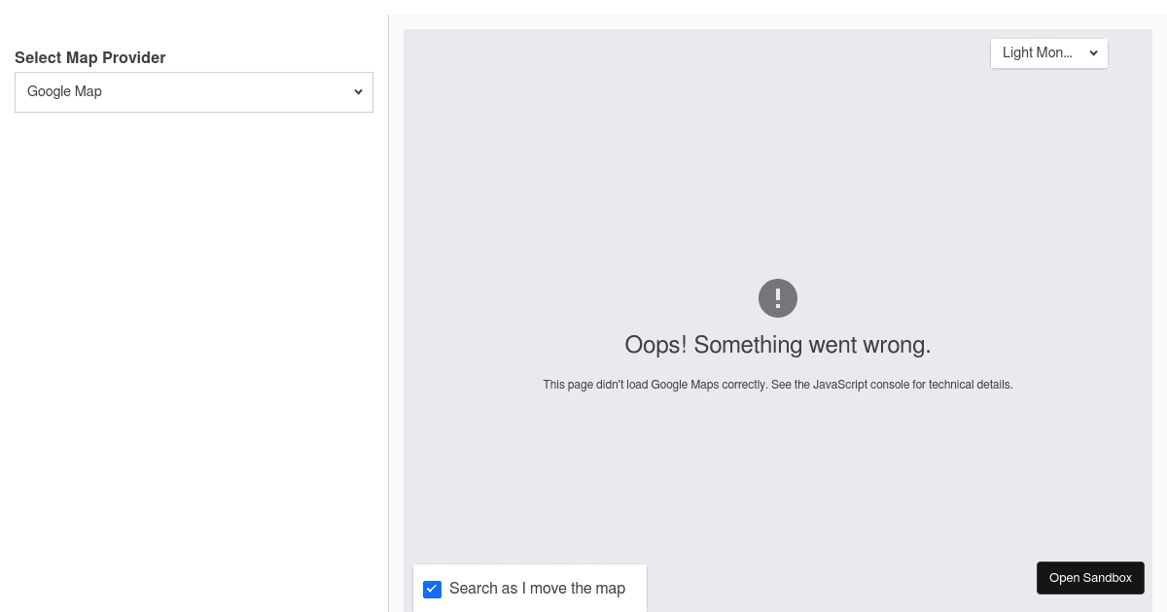The image size is (1167, 612).
Task: Open the Select Map Provider dropdown
Action: click(x=194, y=92)
